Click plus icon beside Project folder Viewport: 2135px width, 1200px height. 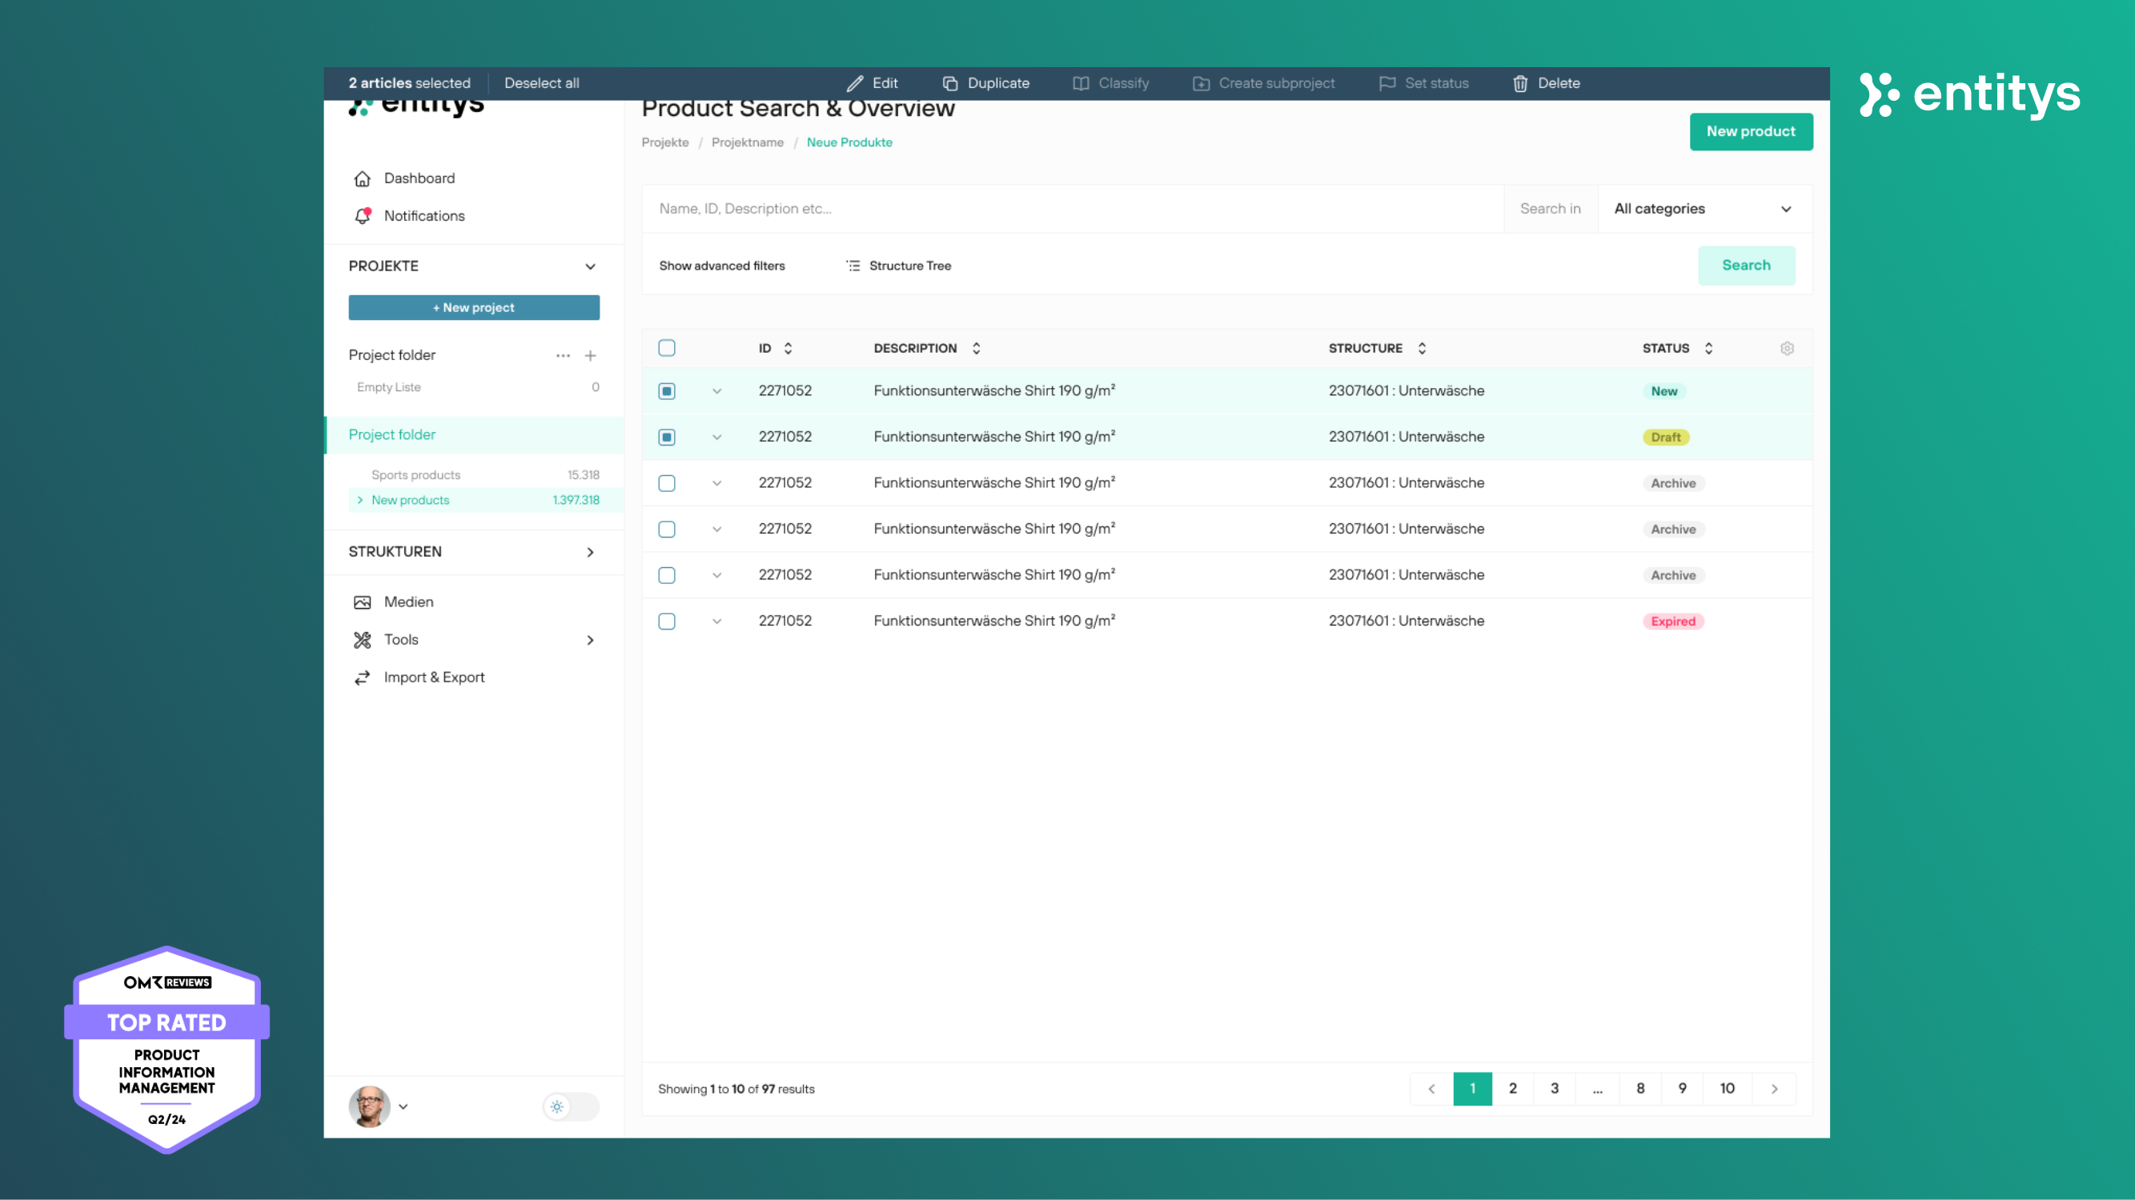tap(590, 355)
